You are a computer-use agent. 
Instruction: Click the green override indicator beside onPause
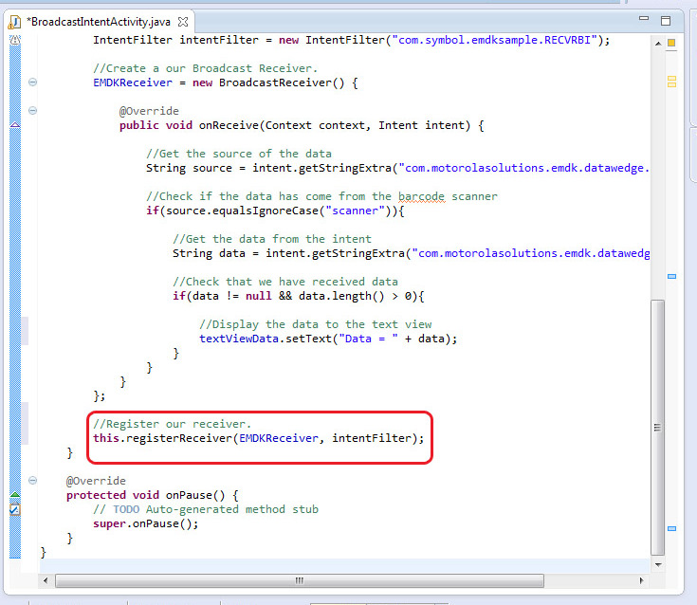coord(14,495)
